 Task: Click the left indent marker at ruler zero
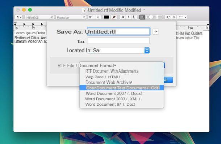coord(15,24)
